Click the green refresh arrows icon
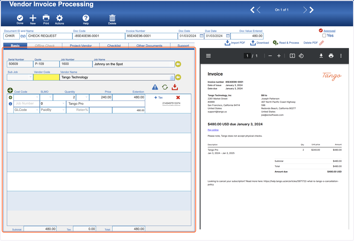Image resolution: width=354 pixels, height=241 pixels. coord(165,87)
